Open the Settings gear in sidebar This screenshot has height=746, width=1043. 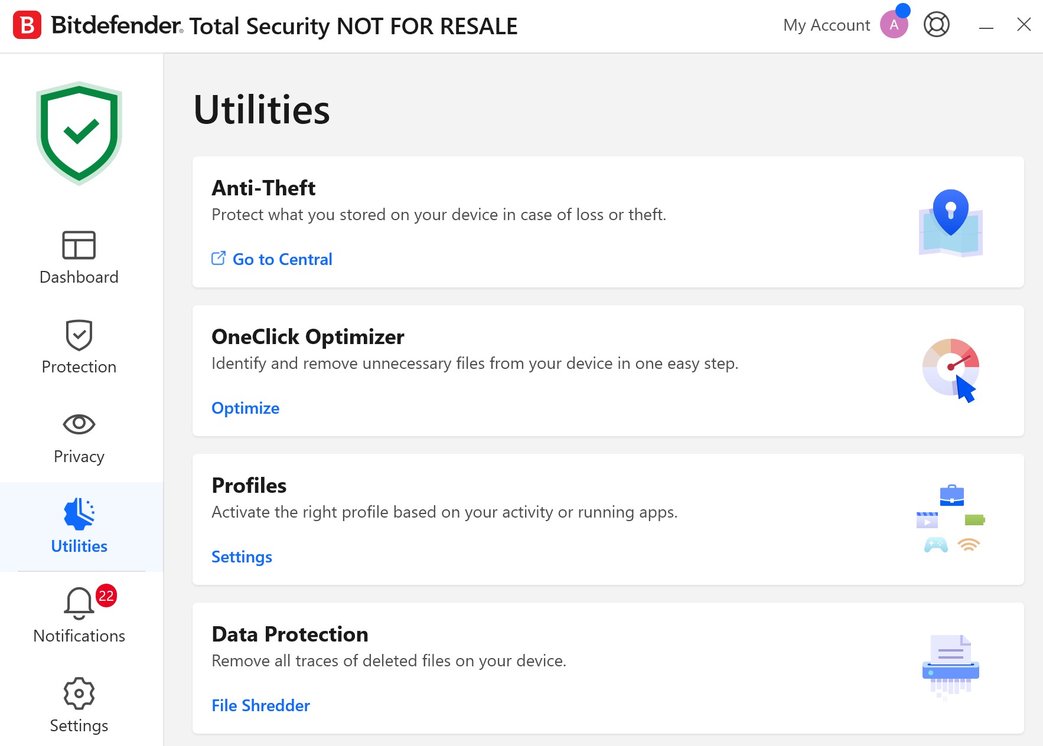(x=79, y=706)
